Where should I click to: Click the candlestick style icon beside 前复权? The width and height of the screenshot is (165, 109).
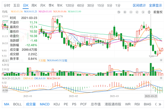pyautogui.click(x=149, y=12)
